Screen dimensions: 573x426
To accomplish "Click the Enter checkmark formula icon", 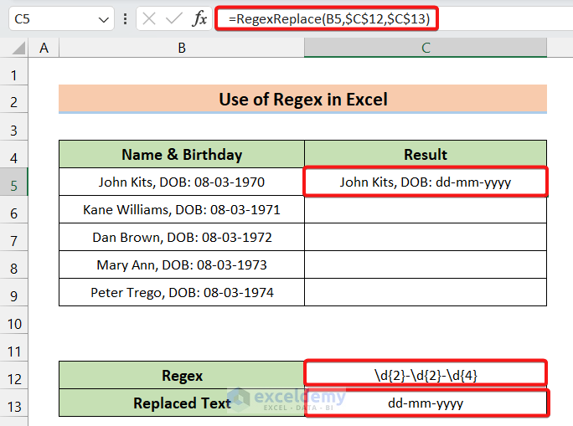I will 174,19.
